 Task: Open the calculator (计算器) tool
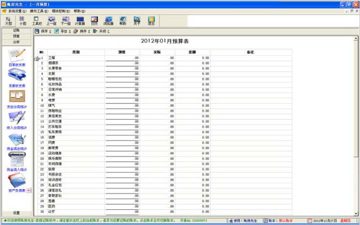tap(80, 21)
